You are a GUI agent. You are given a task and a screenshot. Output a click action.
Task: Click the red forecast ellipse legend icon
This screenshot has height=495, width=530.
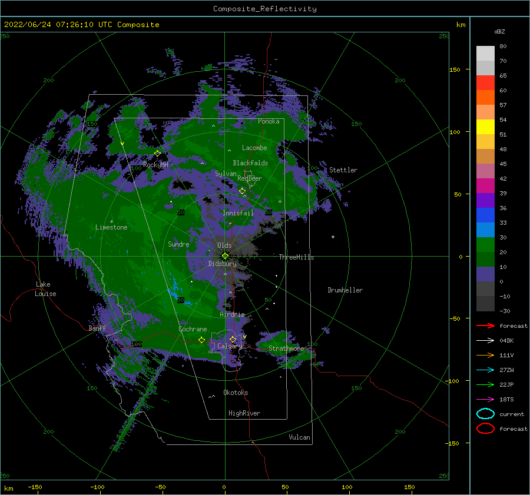point(485,428)
